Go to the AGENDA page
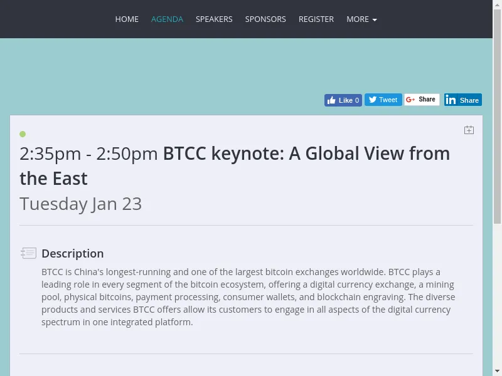Viewport: 502px width, 376px height. coord(167,19)
